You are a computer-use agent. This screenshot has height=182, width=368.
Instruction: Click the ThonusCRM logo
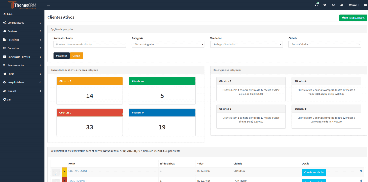(22, 5)
